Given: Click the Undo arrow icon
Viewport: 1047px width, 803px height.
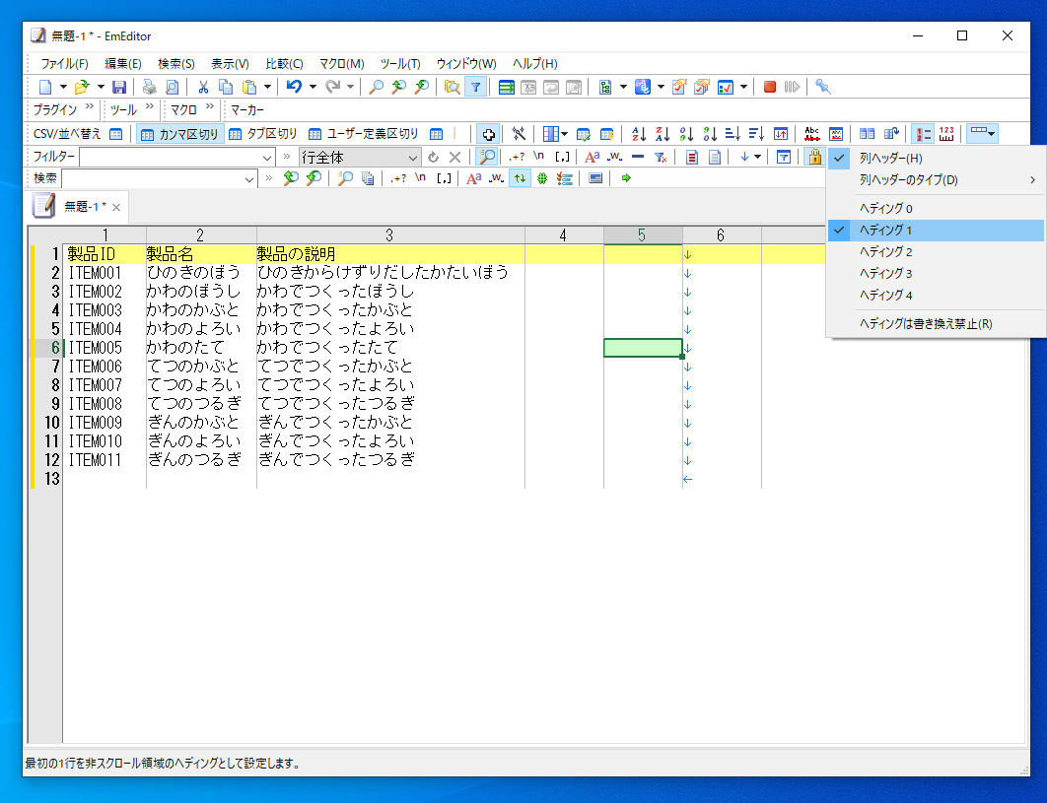Looking at the screenshot, I should tap(294, 88).
